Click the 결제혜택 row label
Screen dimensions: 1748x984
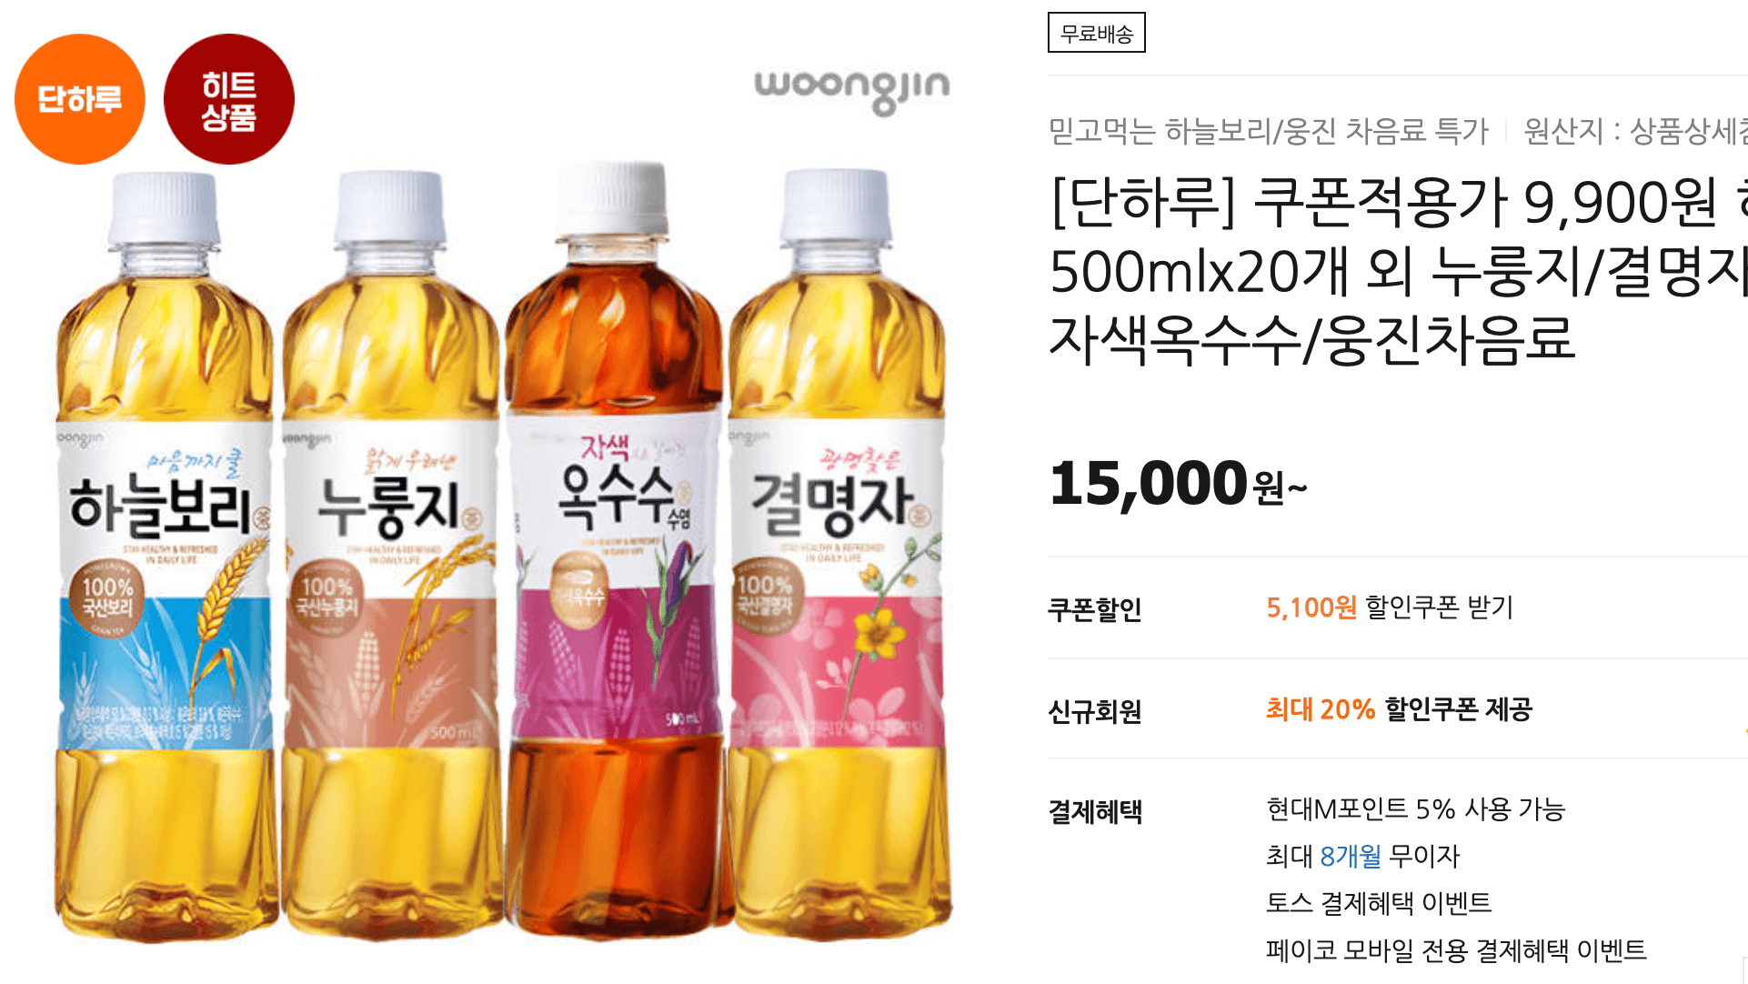[x=1095, y=811]
